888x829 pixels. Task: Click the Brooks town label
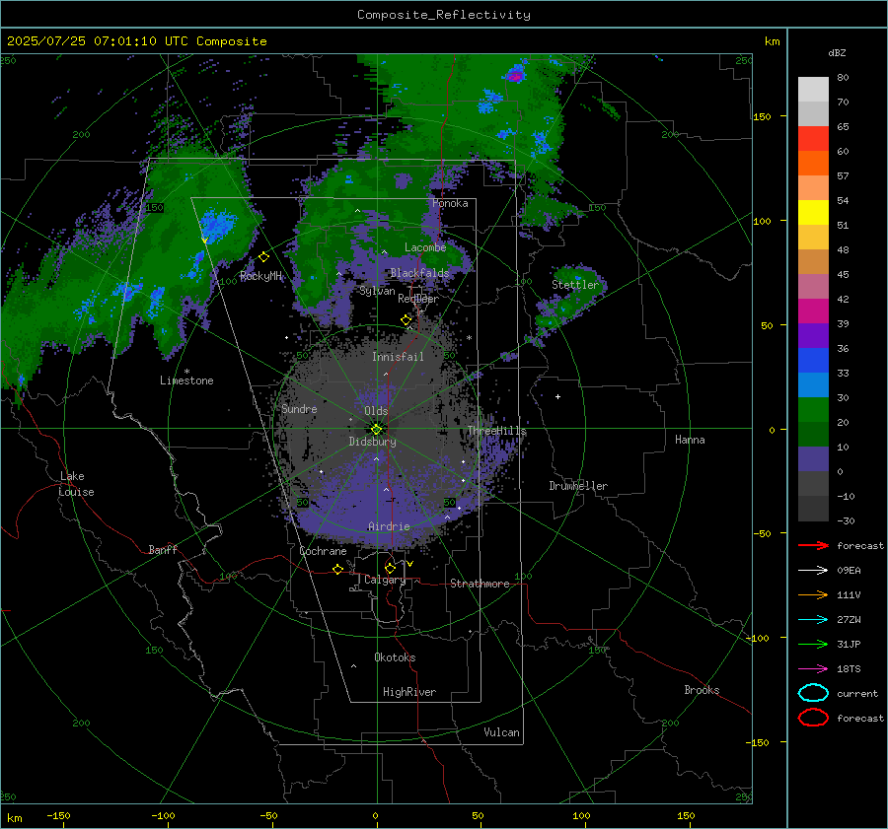point(702,690)
